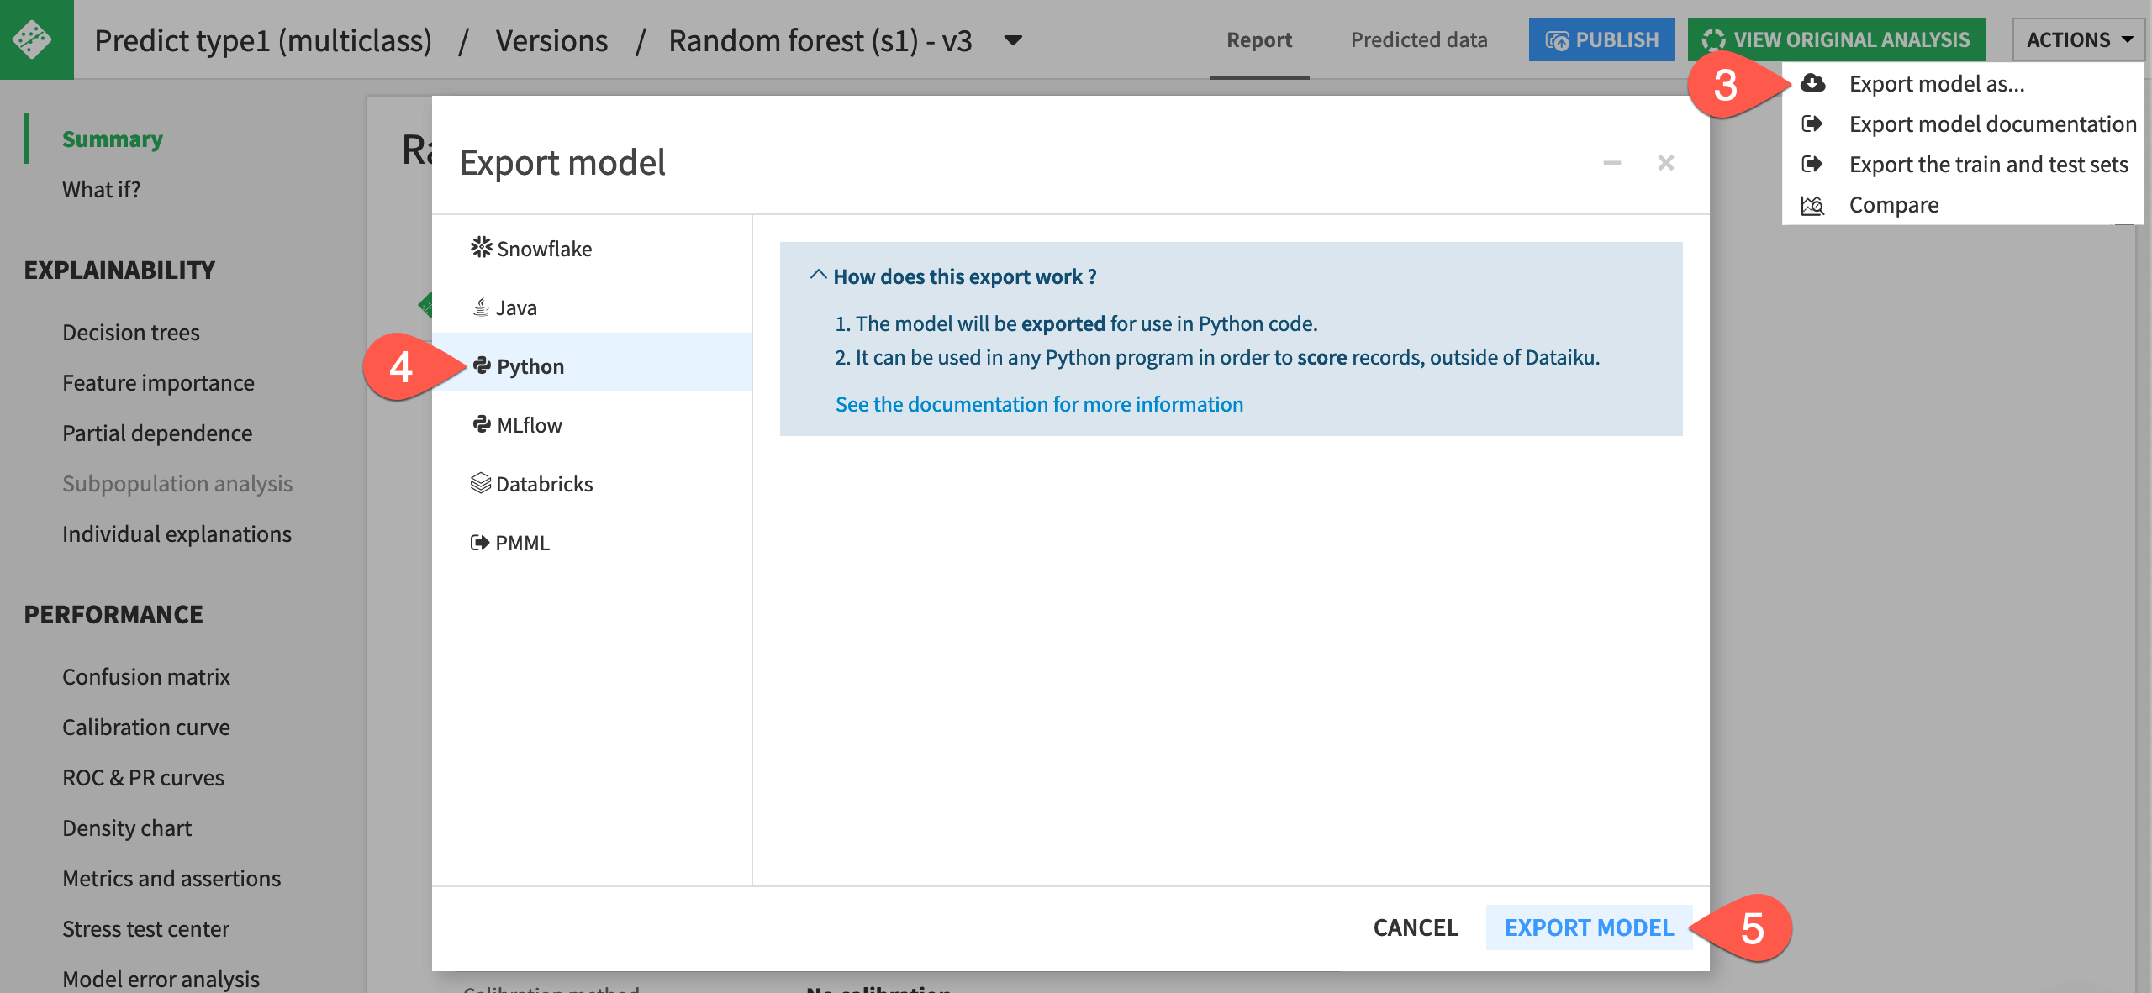Viewport: 2152px width, 993px height.
Task: Switch to the Report tab
Action: pyautogui.click(x=1258, y=39)
